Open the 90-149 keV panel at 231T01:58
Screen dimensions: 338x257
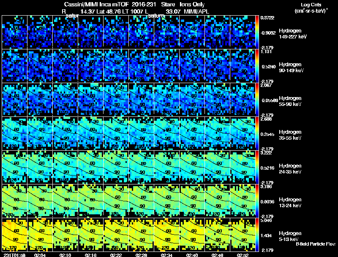[x=15, y=66]
